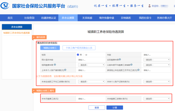Click the SI logo icon
Image resolution: width=175 pixels, height=111 pixels.
pyautogui.click(x=5, y=6)
